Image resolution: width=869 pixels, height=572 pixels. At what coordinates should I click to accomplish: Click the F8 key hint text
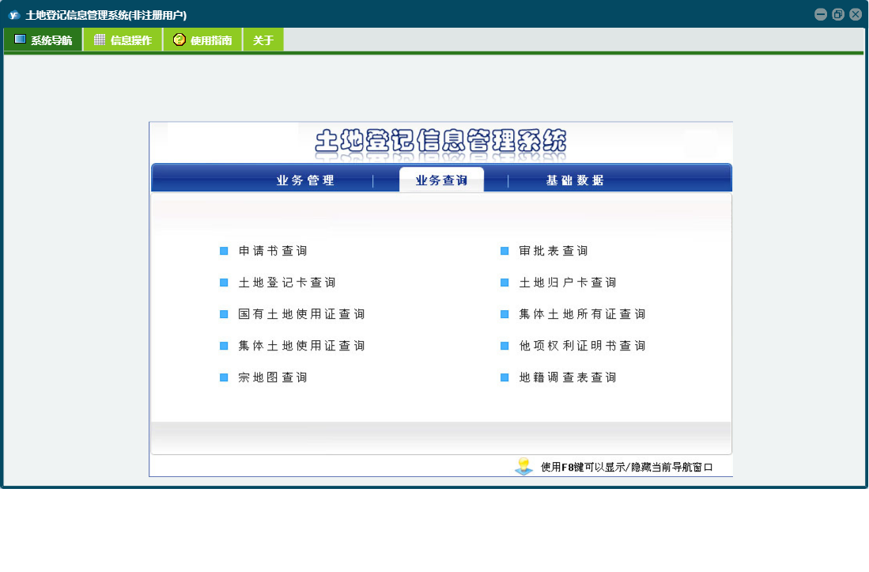click(626, 468)
